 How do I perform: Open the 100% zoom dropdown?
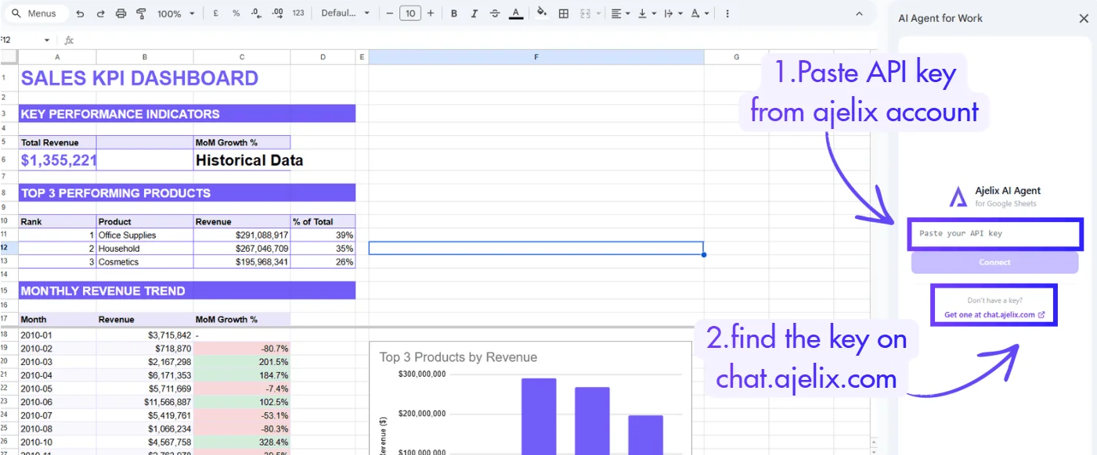click(175, 13)
